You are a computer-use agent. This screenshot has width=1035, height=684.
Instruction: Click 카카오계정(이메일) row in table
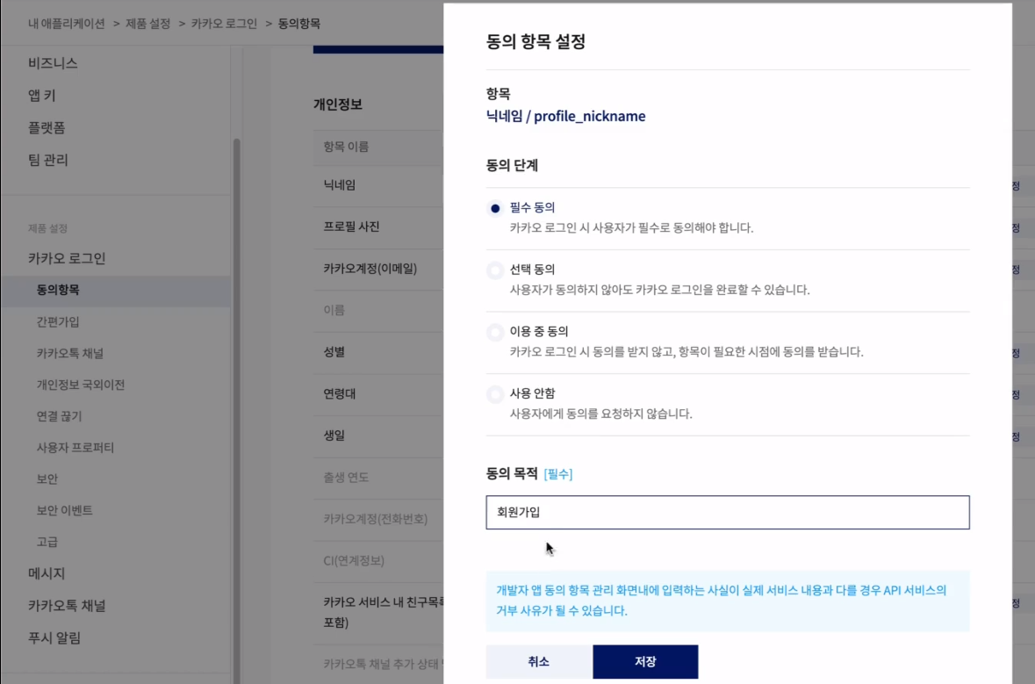[x=378, y=268]
